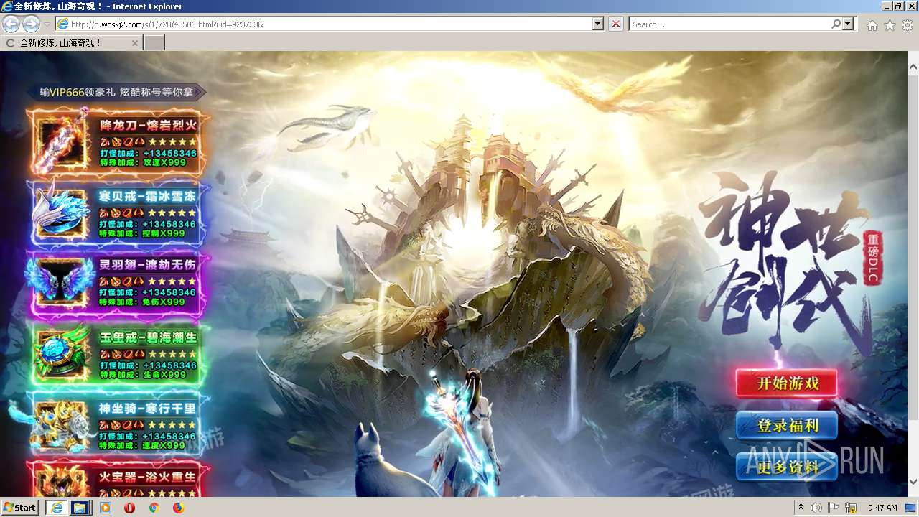Viewport: 919px width, 517px height.
Task: Click the volume speaker tray icon
Action: pyautogui.click(x=816, y=508)
